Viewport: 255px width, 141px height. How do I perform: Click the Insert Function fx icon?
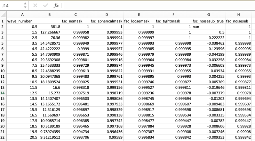pyautogui.click(x=56, y=6)
